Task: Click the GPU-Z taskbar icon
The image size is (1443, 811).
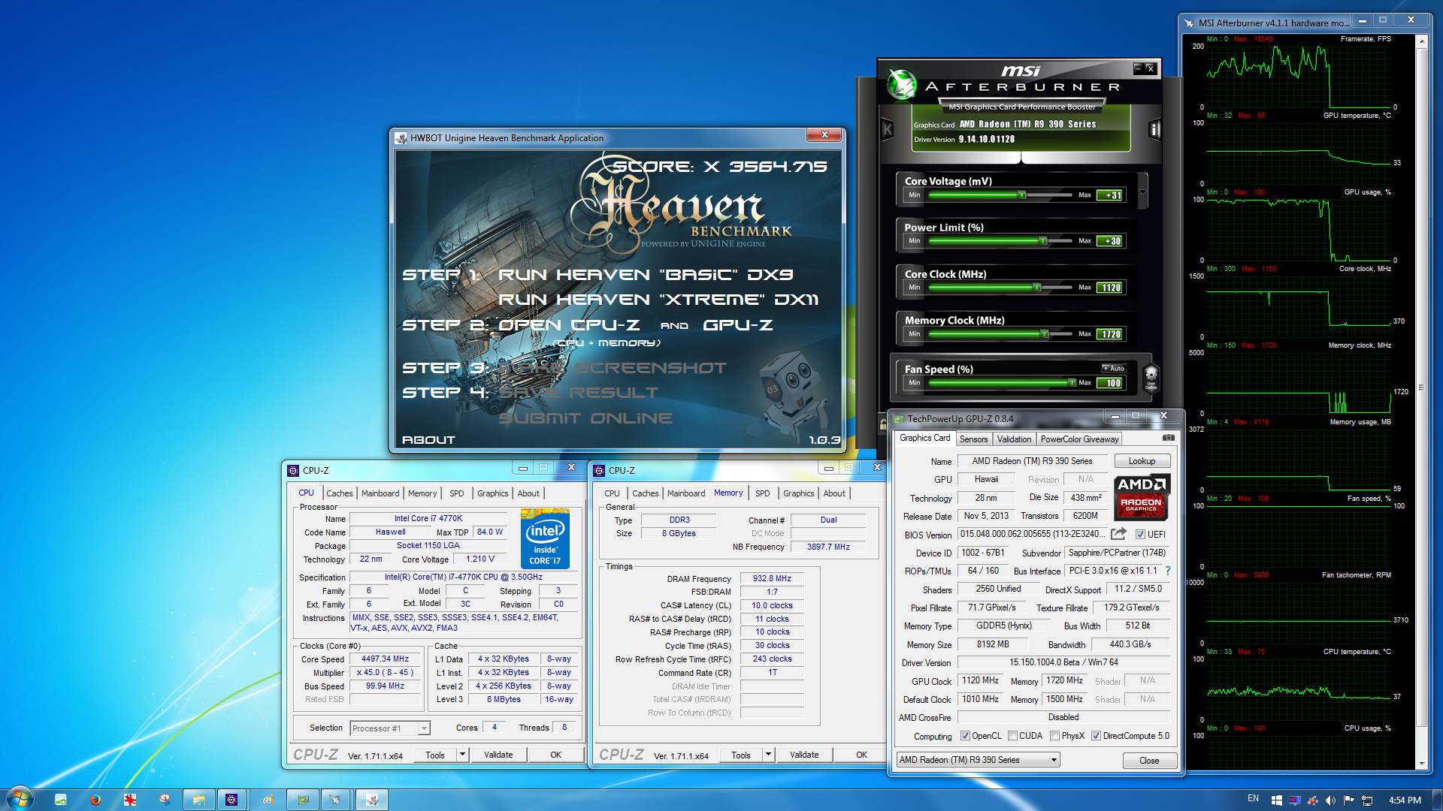Action: (303, 800)
